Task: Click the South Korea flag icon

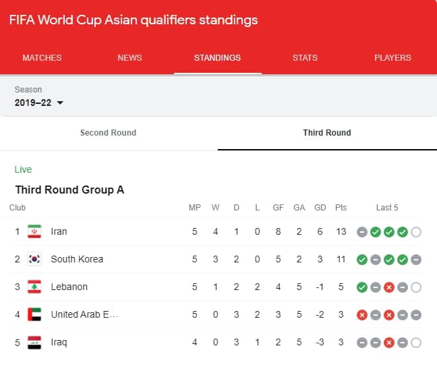Action: [x=34, y=259]
